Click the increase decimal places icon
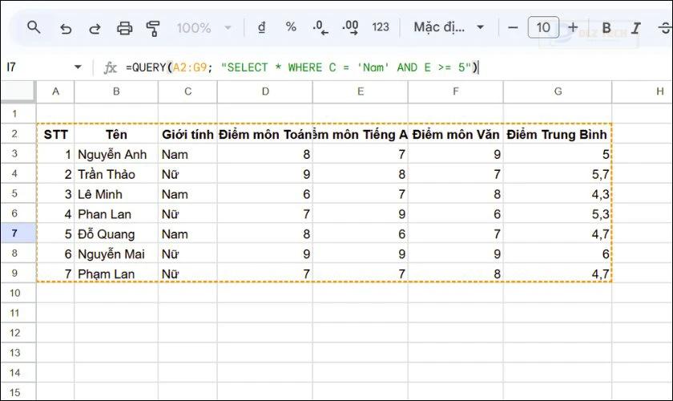This screenshot has width=673, height=401. pyautogui.click(x=350, y=28)
